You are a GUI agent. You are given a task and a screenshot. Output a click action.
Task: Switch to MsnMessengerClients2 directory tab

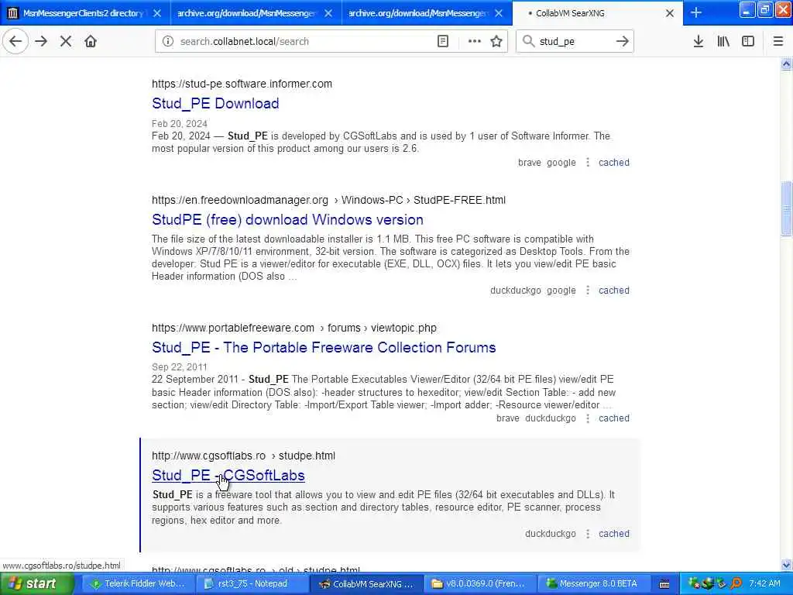pos(84,12)
